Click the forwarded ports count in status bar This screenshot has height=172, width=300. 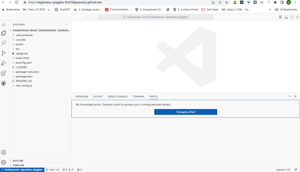point(79,170)
